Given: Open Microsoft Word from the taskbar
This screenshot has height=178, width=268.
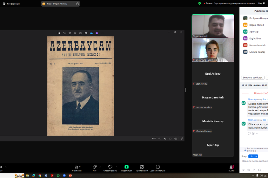Looking at the screenshot, I should (46, 175).
